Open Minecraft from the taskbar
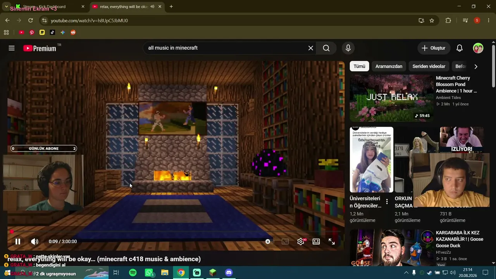The height and width of the screenshot is (279, 496). [x=213, y=273]
